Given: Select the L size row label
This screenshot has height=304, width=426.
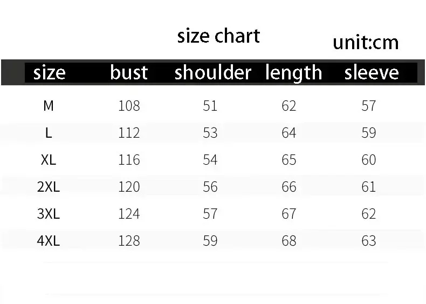Looking at the screenshot, I should [49, 133].
